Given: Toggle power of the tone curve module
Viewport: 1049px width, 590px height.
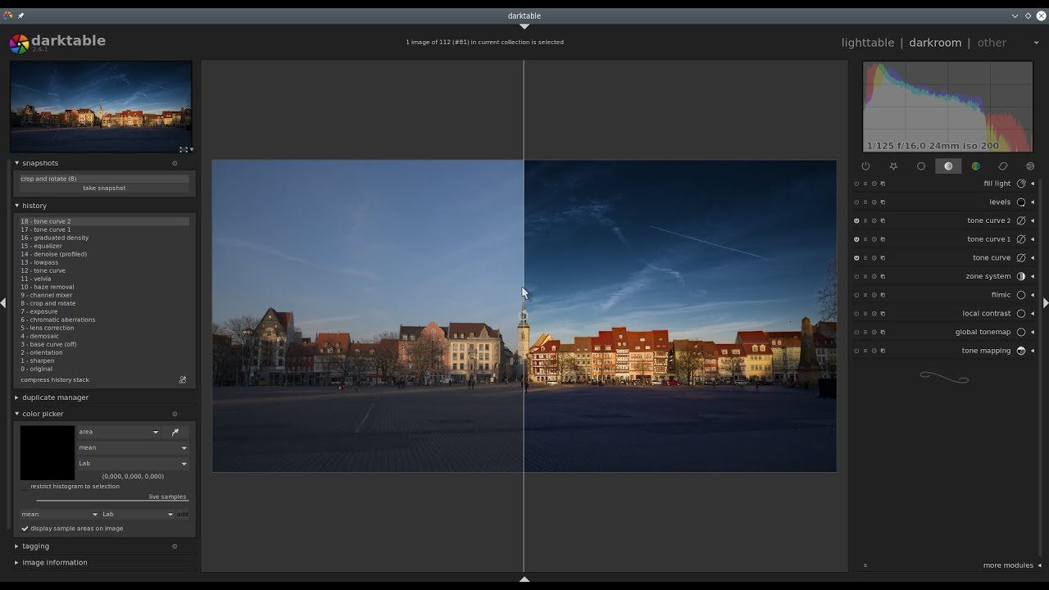Looking at the screenshot, I should point(856,257).
